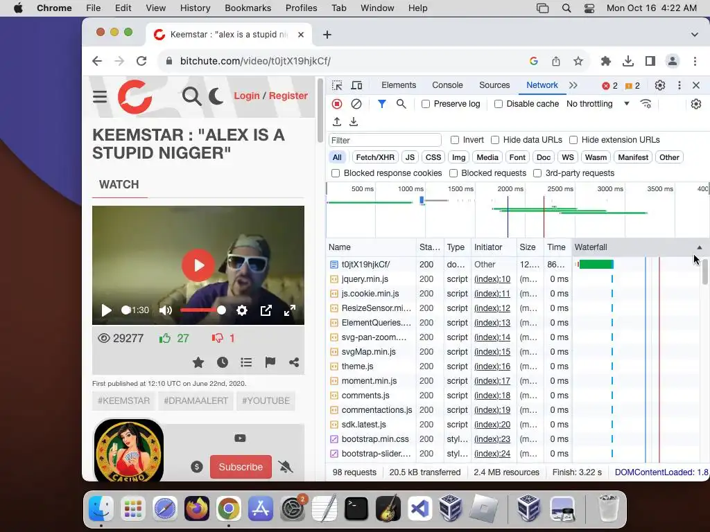Check Blocked requests checkbox

(453, 173)
